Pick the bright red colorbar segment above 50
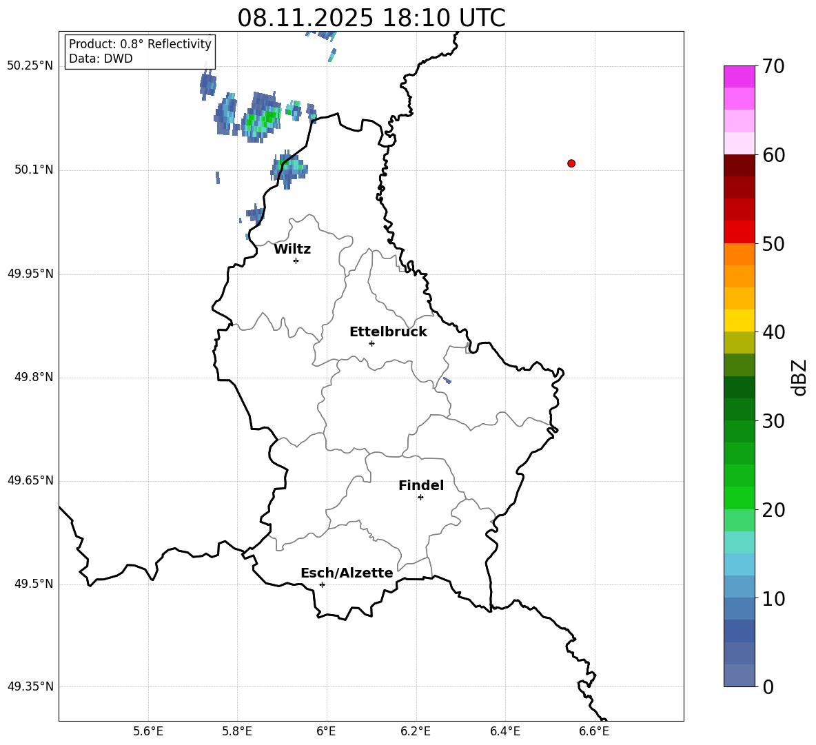The height and width of the screenshot is (745, 816). click(x=739, y=232)
